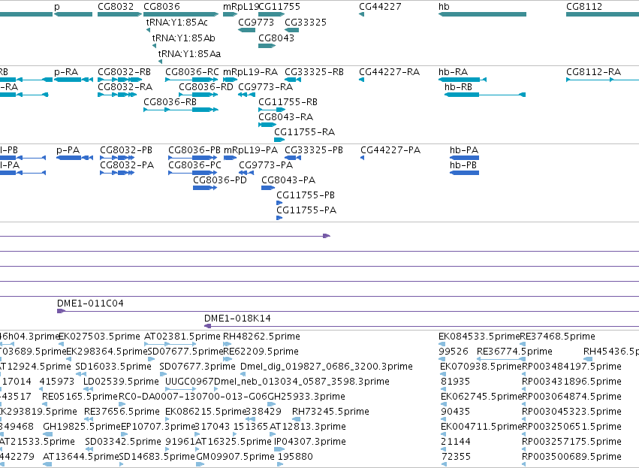The image size is (639, 468).
Task: Open the CG8036-RB transcript label
Action: click(x=170, y=102)
